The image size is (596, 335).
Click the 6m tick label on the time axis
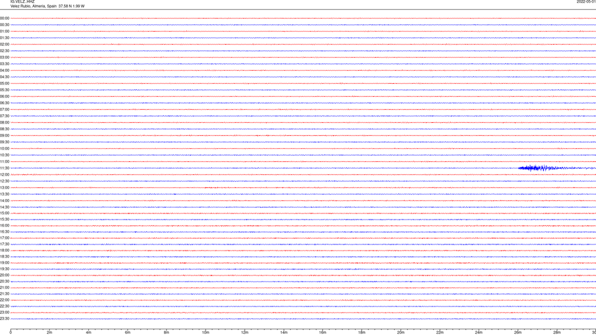point(128,333)
